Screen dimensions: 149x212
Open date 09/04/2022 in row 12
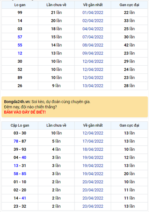pyautogui.click(x=93, y=53)
